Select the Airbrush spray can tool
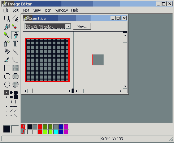The width and height of the screenshot is (174, 143). tap(7, 43)
